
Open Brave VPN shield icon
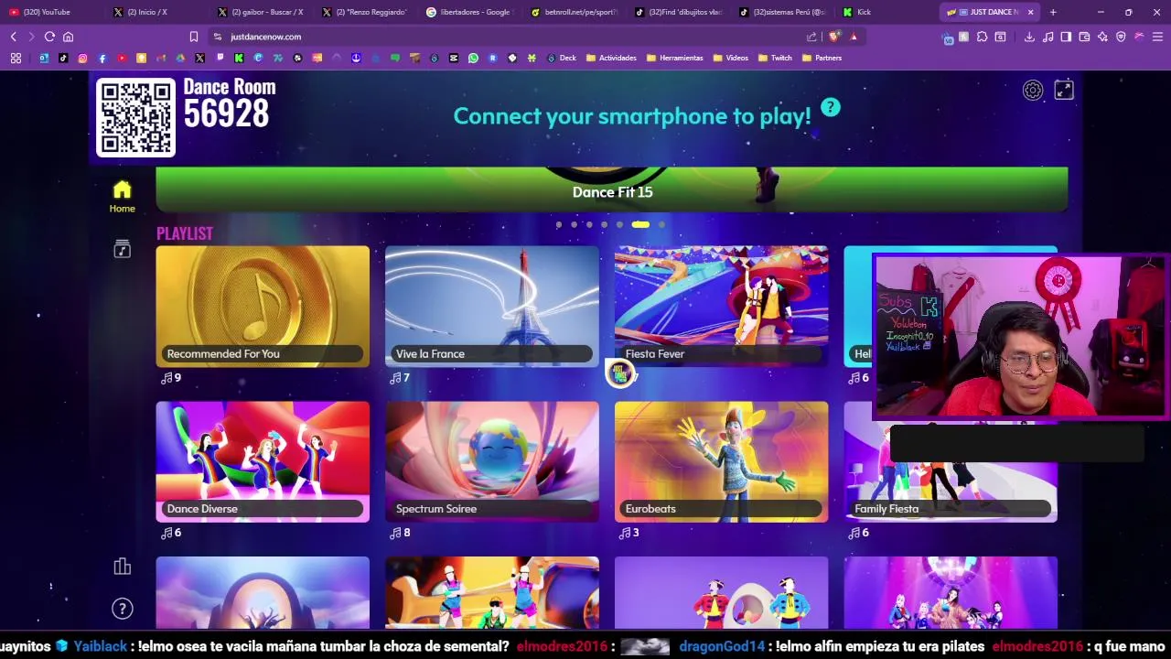(1121, 37)
